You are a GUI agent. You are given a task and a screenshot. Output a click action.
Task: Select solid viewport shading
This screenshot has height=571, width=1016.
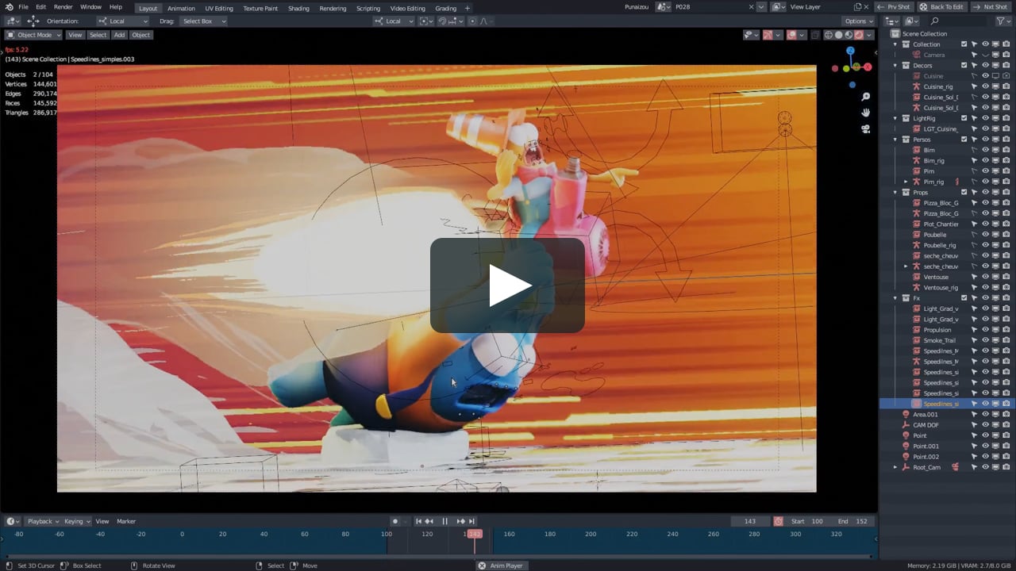pyautogui.click(x=838, y=35)
